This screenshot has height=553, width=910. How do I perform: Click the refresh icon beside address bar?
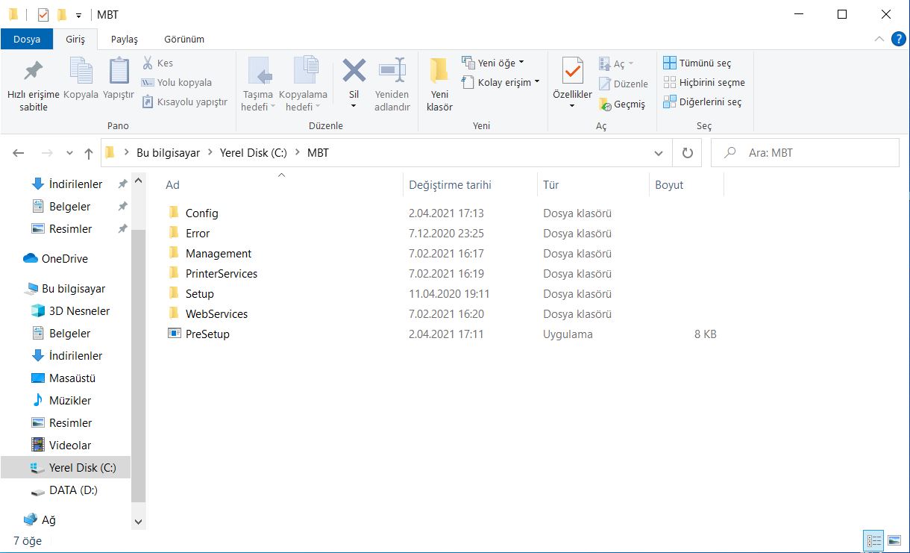pyautogui.click(x=687, y=153)
